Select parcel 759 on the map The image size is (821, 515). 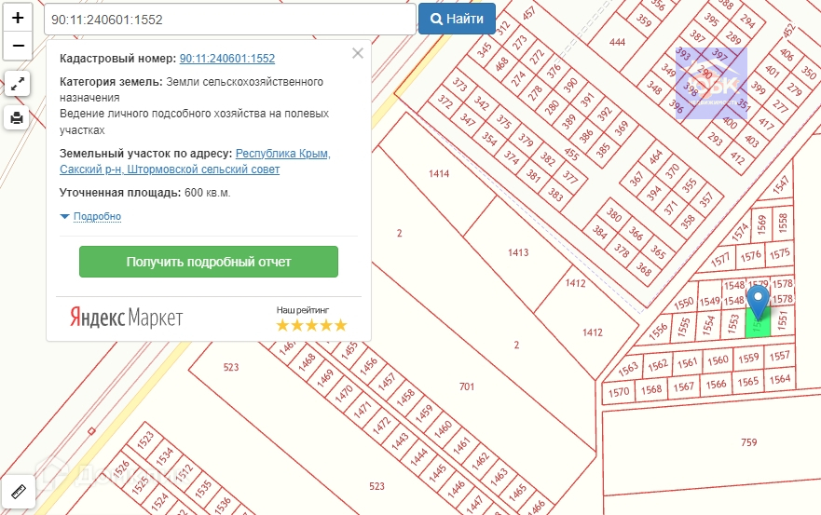tap(748, 442)
